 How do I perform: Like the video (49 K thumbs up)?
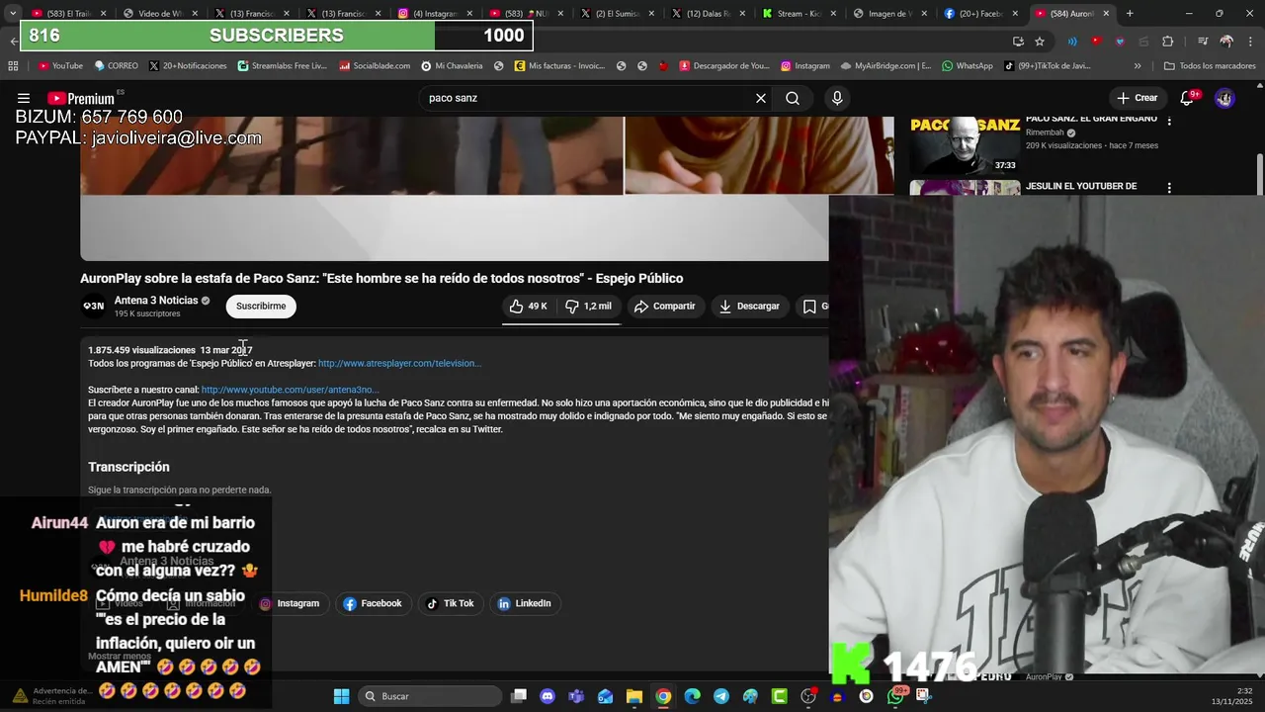529,307
